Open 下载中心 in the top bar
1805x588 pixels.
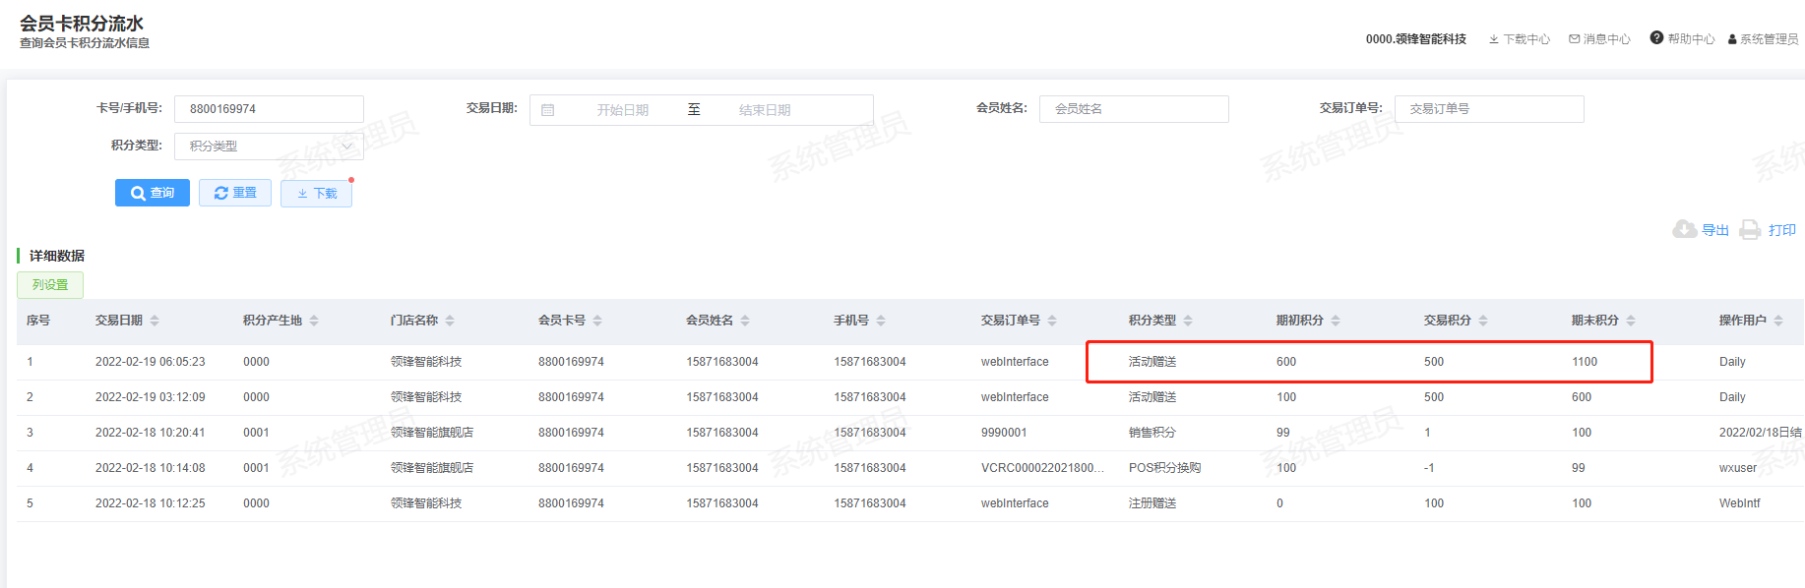click(x=1519, y=39)
